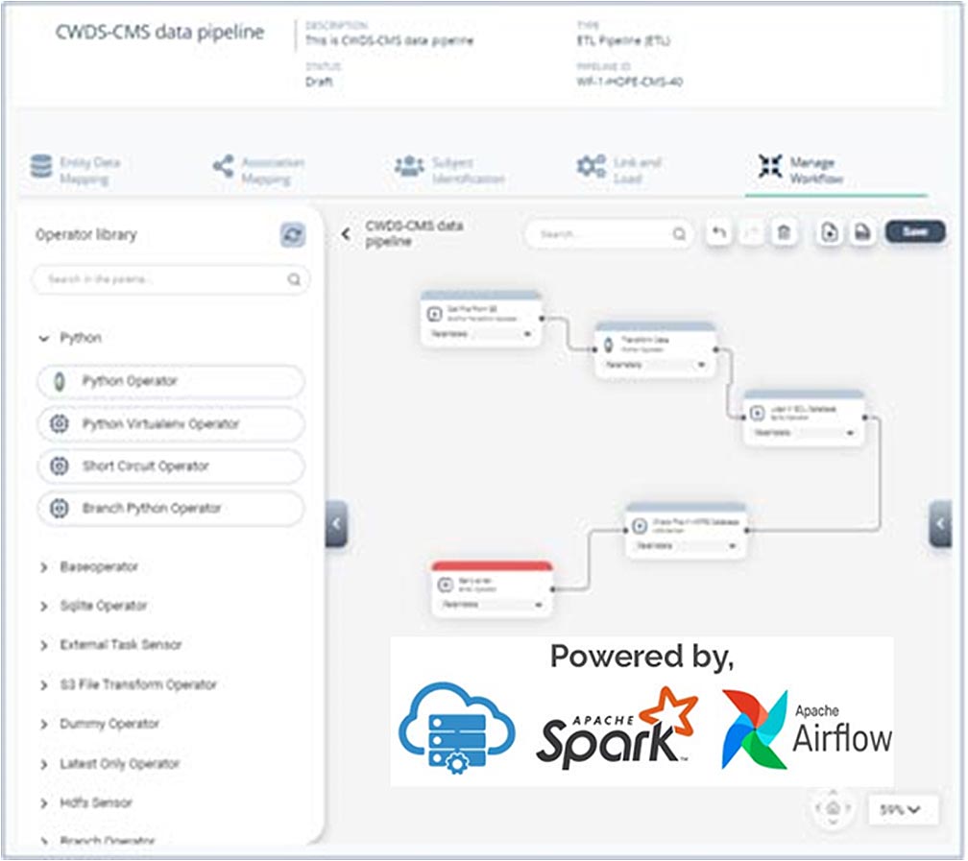Focus the operator library search field

[170, 279]
